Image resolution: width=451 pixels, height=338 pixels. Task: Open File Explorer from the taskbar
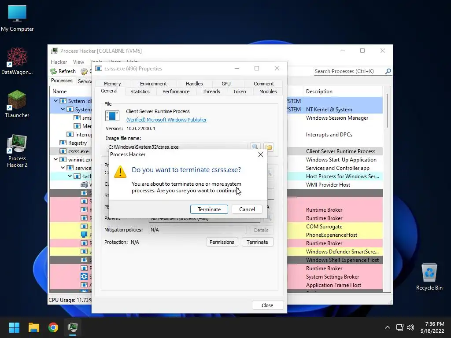point(33,327)
